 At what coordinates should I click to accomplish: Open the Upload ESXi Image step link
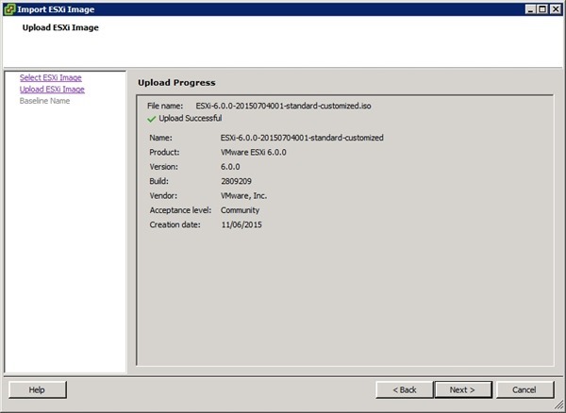tap(52, 89)
